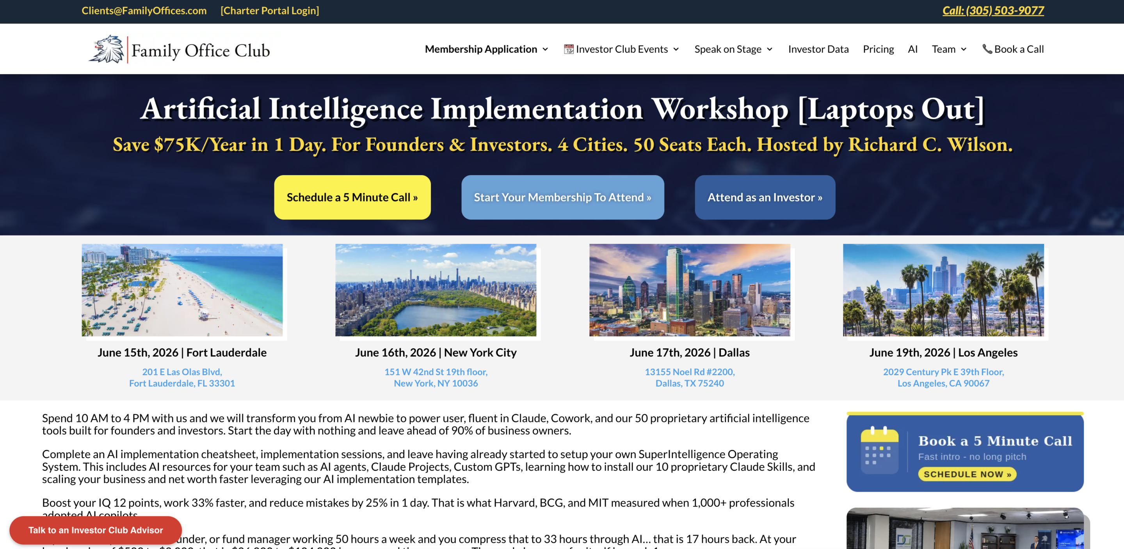Viewport: 1124px width, 549px height.
Task: Click the Book a 5 Minute Call card title
Action: point(995,441)
